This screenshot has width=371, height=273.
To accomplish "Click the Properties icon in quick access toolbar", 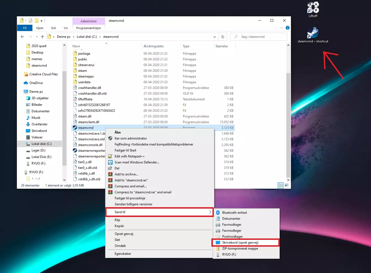I will (x=31, y=21).
